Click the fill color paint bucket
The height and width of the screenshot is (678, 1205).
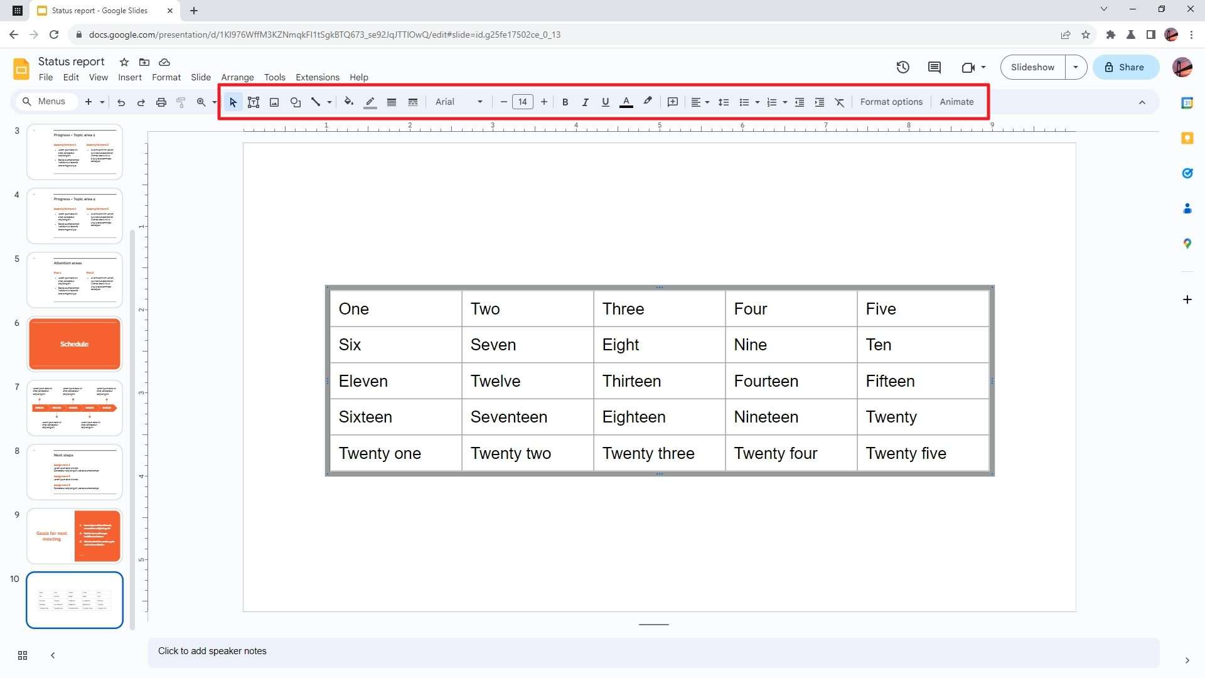pyautogui.click(x=348, y=102)
